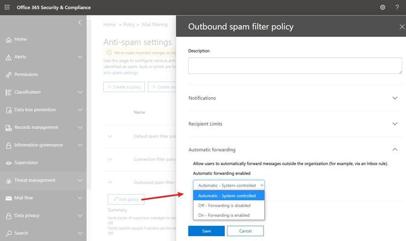Open Supervision in the left sidebar
This screenshot has width=406, height=241.
click(x=26, y=163)
